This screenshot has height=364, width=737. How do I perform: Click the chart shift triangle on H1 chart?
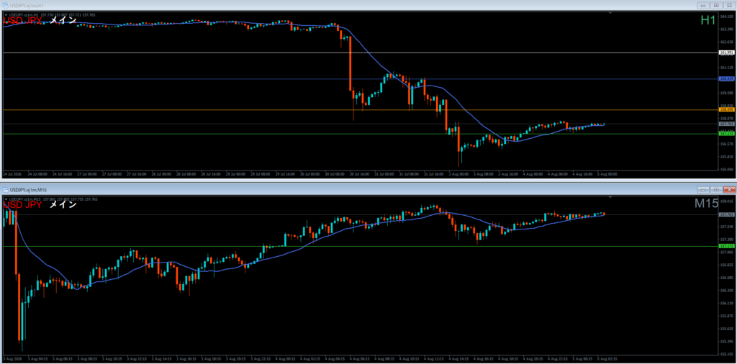click(x=610, y=13)
